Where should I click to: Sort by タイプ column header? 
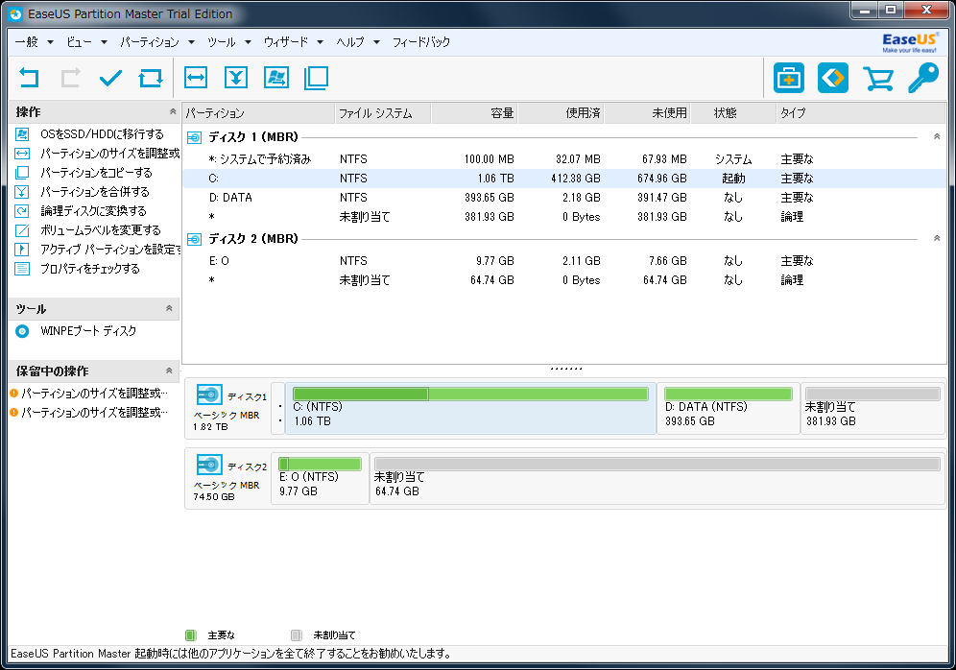861,112
